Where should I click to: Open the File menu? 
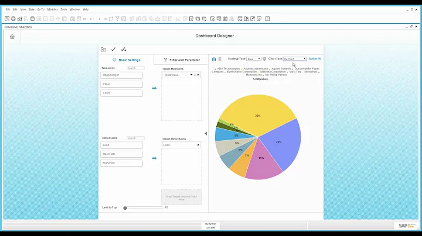point(8,9)
